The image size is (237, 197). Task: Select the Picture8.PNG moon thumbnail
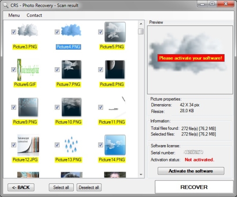click(115, 69)
